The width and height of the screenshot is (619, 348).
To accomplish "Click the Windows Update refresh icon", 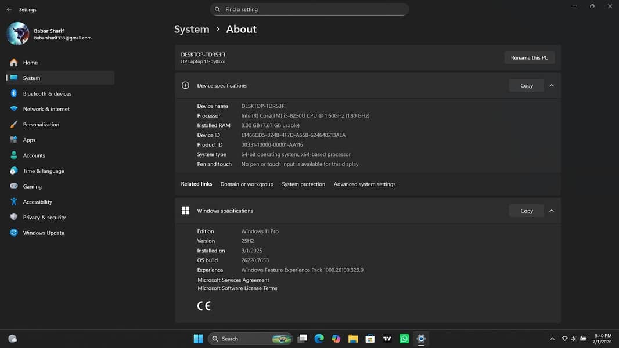I will 14,233.
